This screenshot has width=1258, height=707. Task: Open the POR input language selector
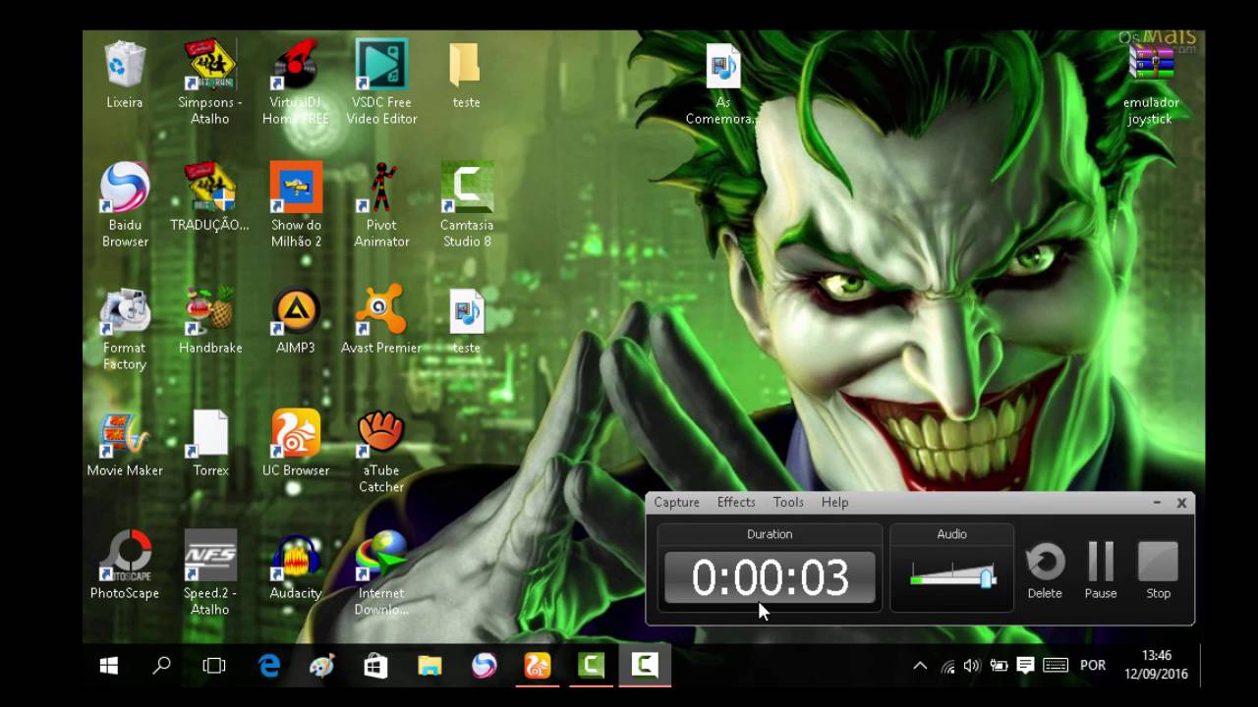pyautogui.click(x=1093, y=666)
